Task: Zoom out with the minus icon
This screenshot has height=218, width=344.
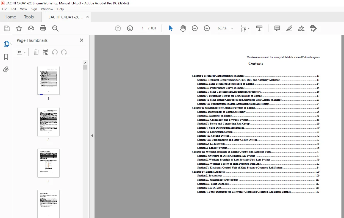Action: 195,28
